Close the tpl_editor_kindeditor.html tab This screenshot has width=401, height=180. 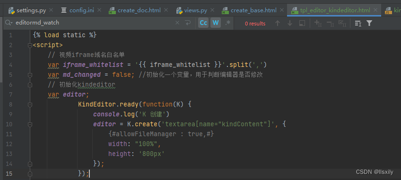pos(375,10)
